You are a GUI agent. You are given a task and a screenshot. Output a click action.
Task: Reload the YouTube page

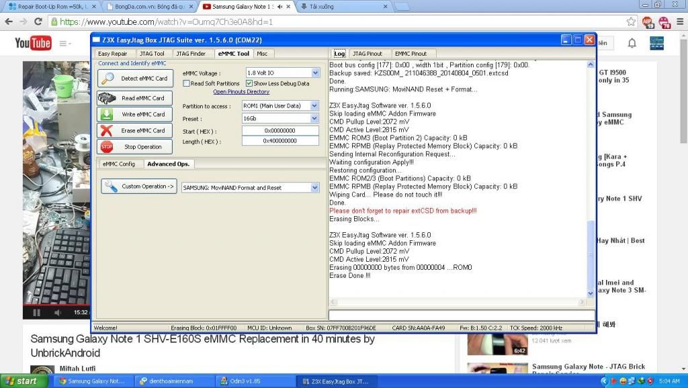[x=38, y=21]
